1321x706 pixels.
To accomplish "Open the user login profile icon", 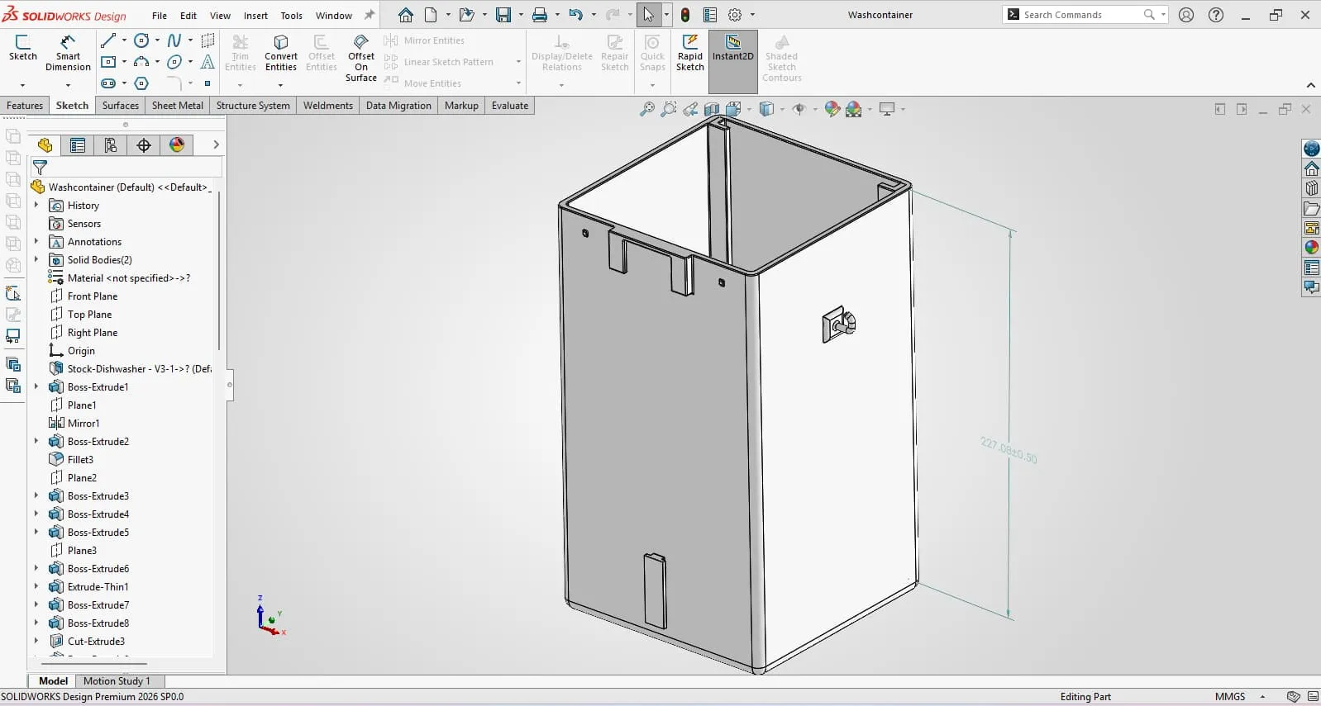I will click(x=1186, y=15).
